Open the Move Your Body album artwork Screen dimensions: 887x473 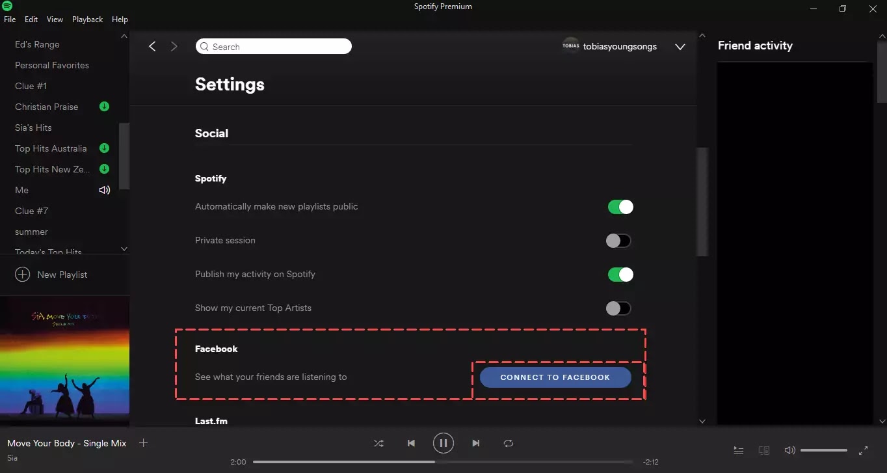64,362
